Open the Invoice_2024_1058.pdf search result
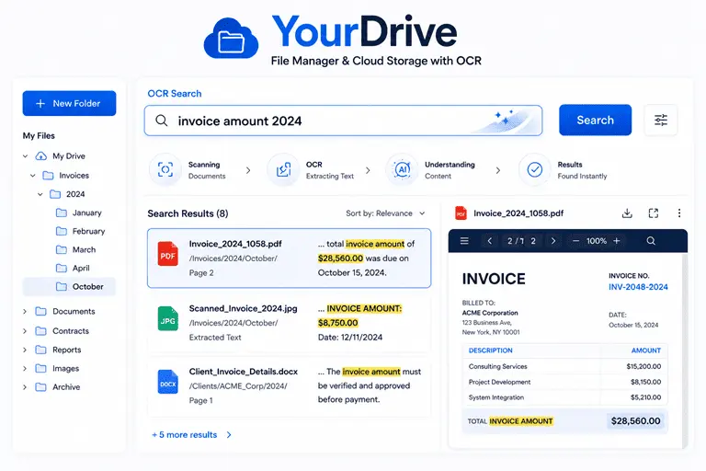The width and height of the screenshot is (706, 471). [x=289, y=258]
